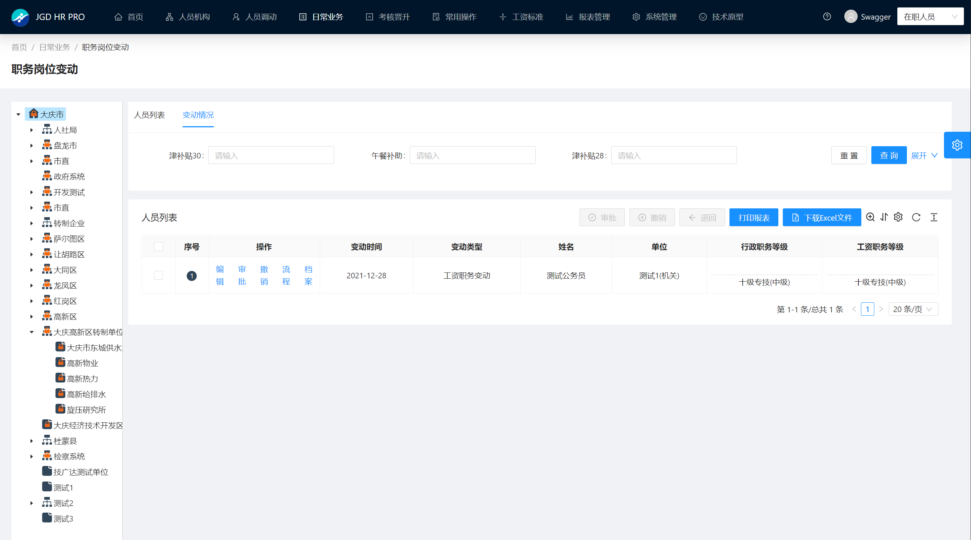Click the Swagger user avatar
Screen dimensions: 971x540
(x=851, y=17)
